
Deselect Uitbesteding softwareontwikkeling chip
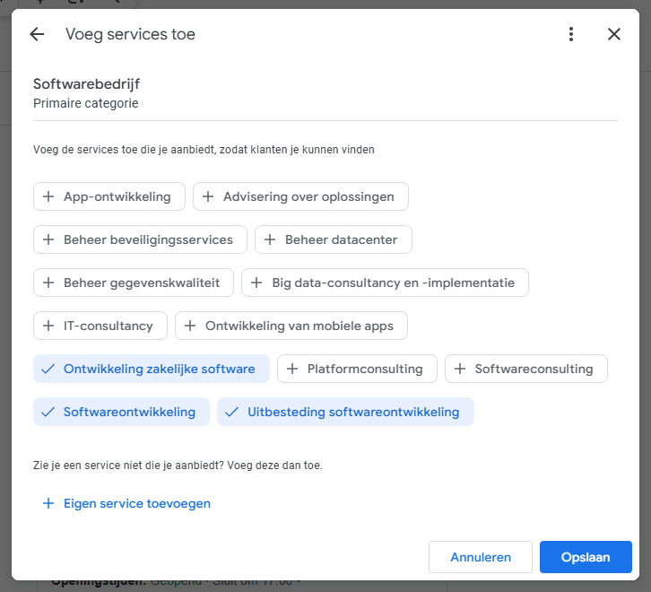345,412
